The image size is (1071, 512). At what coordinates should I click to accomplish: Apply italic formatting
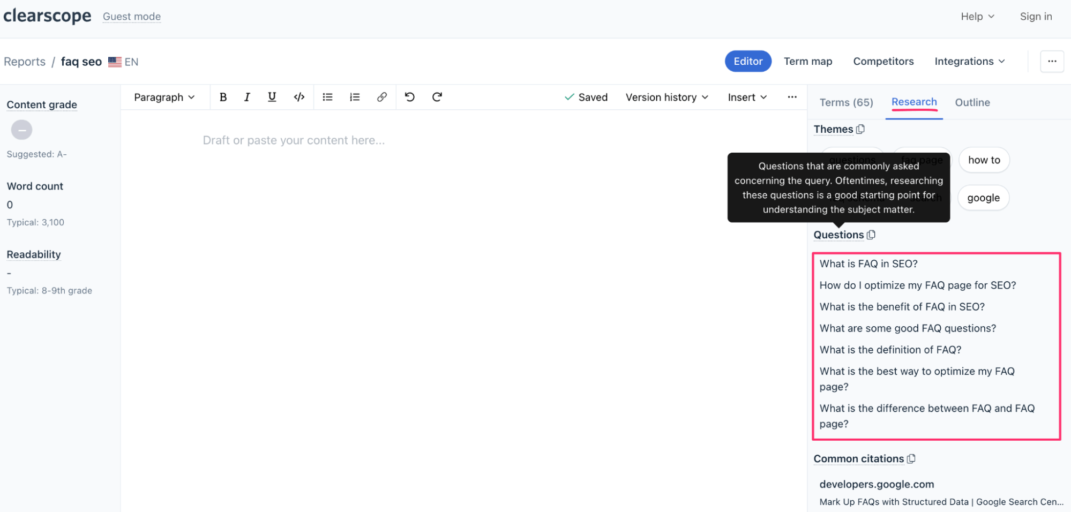click(247, 97)
